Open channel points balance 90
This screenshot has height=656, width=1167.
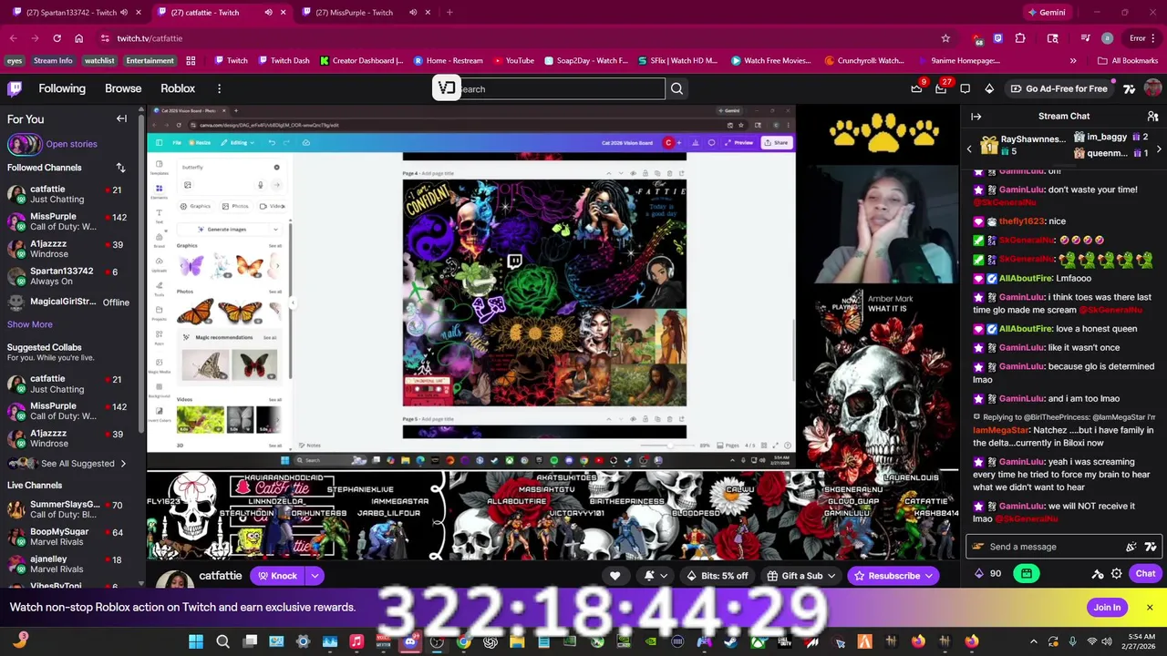(987, 574)
